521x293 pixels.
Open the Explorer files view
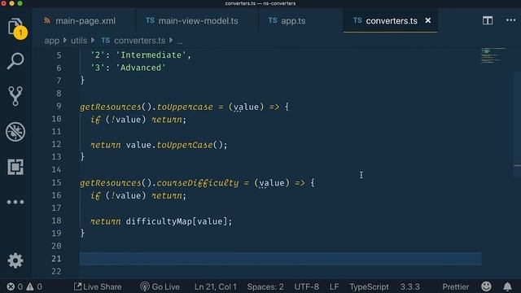[x=15, y=27]
